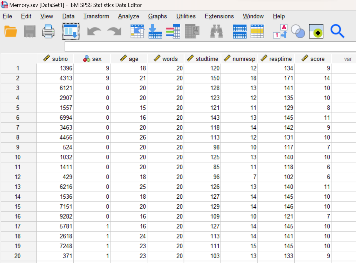Open the Edit menu

(26, 16)
